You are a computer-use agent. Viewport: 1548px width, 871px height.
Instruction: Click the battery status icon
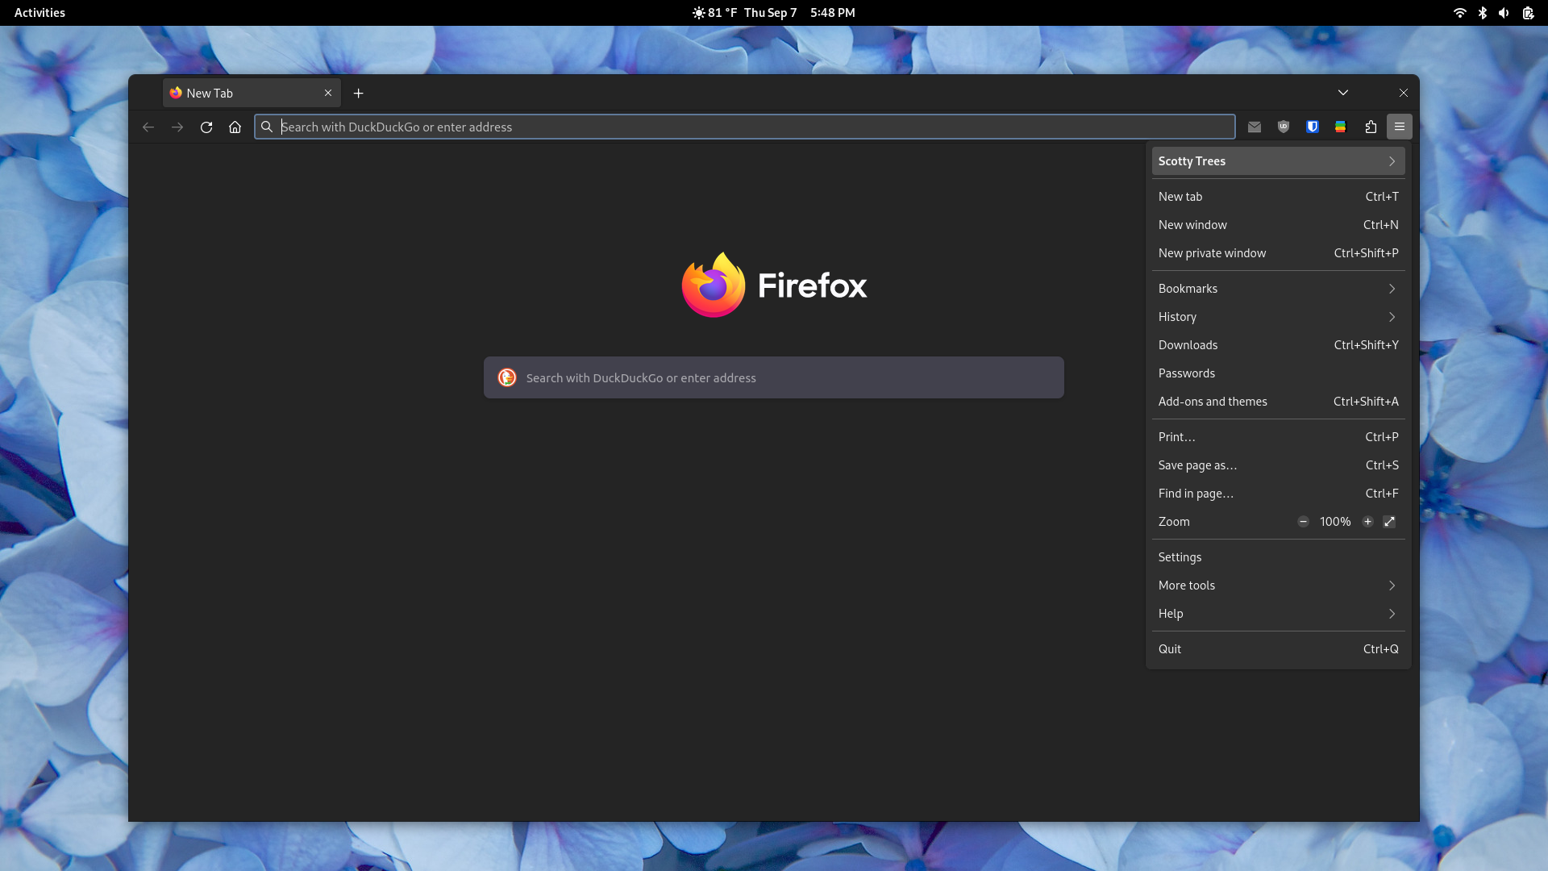pyautogui.click(x=1528, y=13)
